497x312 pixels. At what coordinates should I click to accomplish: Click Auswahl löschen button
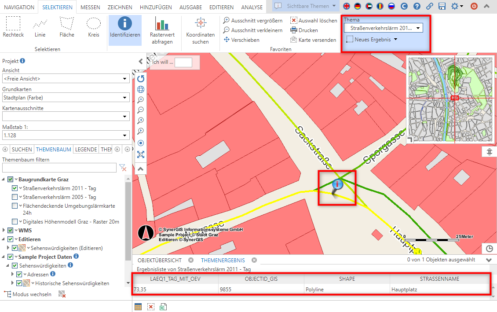314,21
